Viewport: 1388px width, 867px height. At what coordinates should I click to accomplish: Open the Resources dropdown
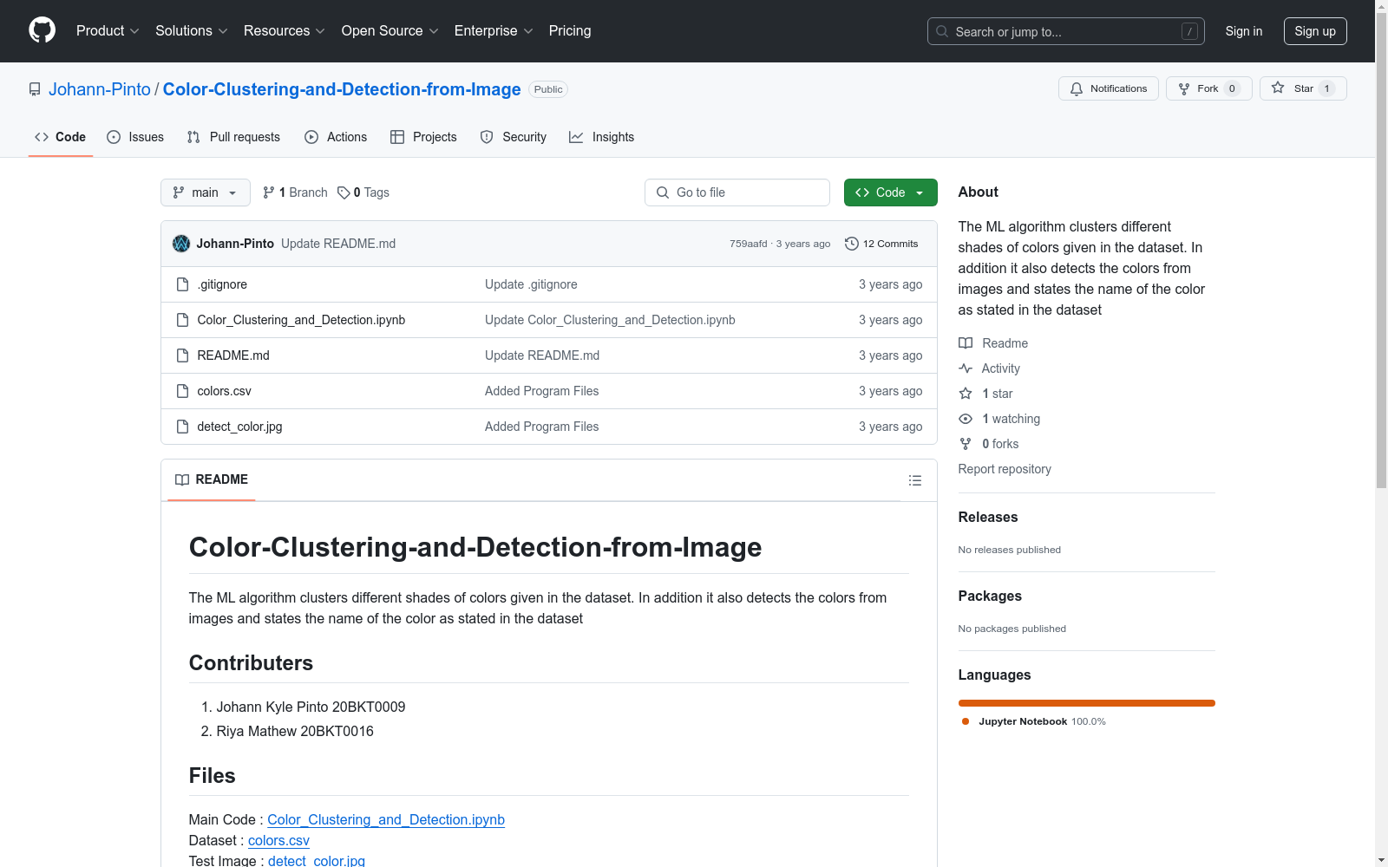coord(285,31)
